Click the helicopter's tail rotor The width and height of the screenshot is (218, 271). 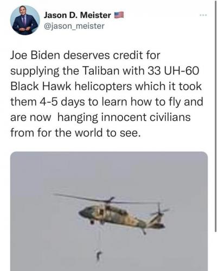(160, 211)
